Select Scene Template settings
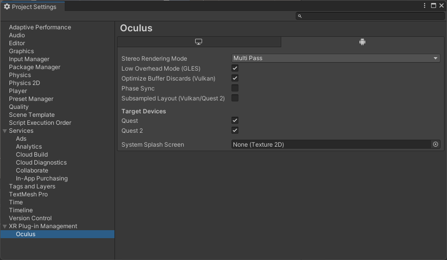The height and width of the screenshot is (260, 447). coord(32,115)
